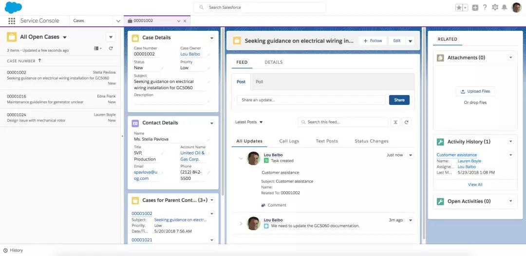Click the global actions plus icon
Viewport: 526px width, 256px height.
click(475, 7)
